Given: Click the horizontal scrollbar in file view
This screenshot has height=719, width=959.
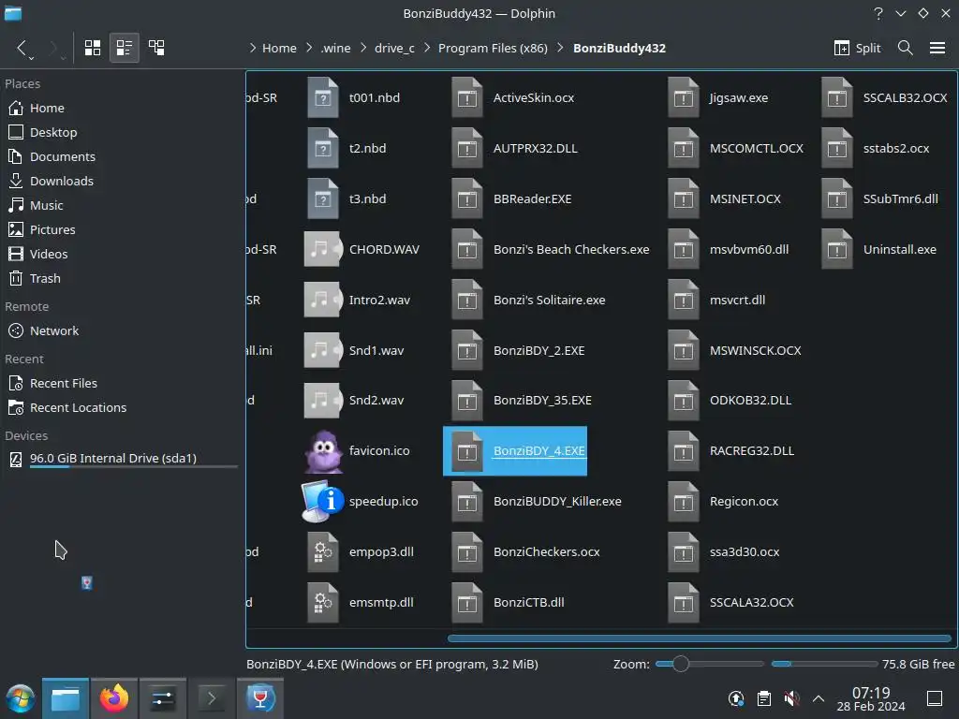Looking at the screenshot, I should click(x=699, y=638).
